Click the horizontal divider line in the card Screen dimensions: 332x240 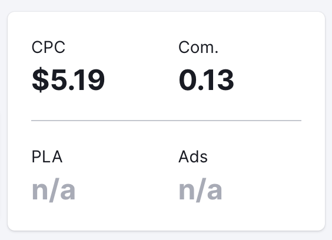point(166,121)
